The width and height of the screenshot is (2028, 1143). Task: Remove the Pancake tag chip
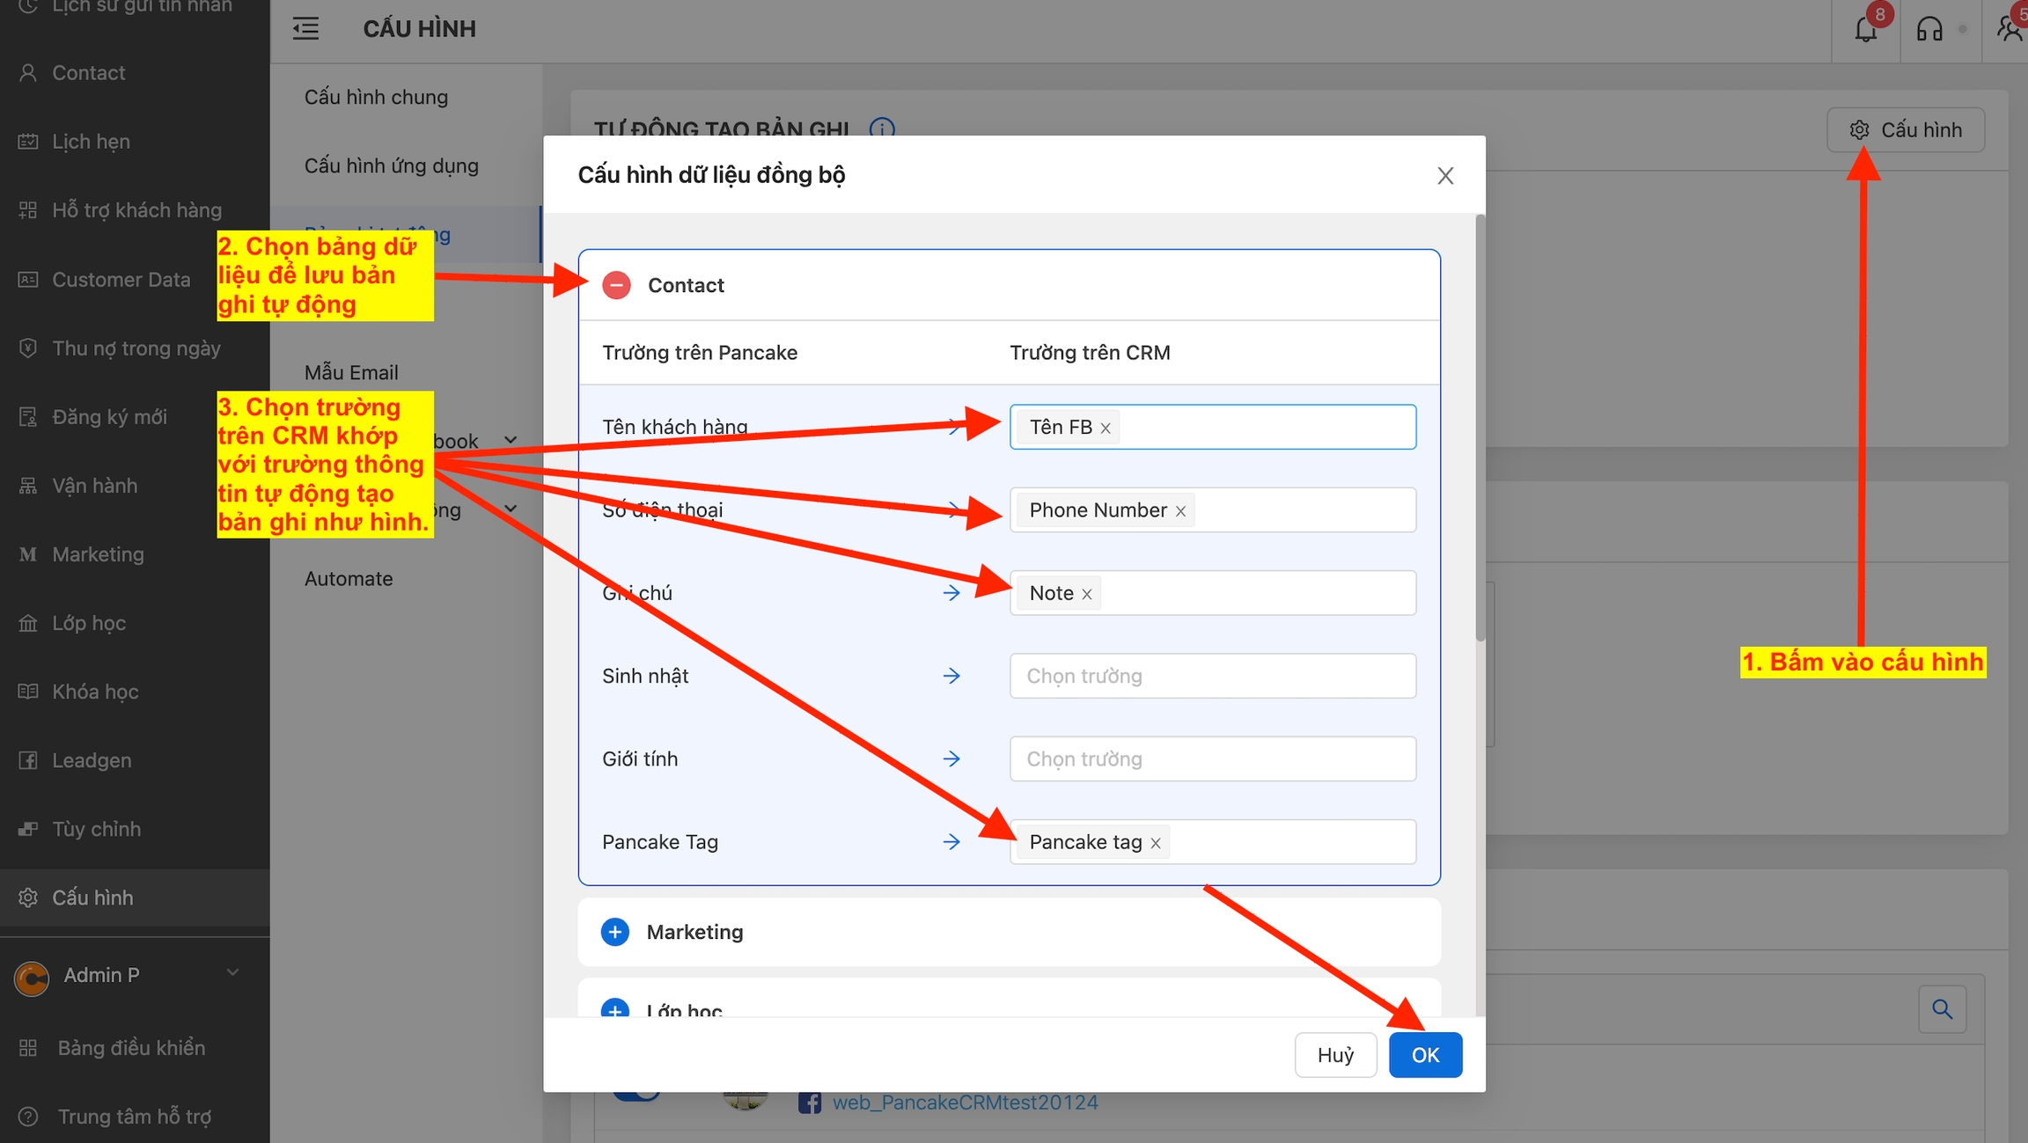click(1156, 843)
